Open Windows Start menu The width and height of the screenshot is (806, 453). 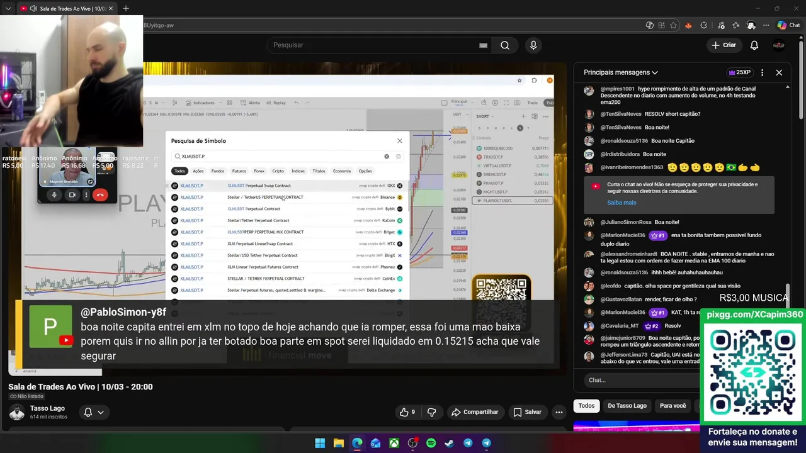(x=320, y=443)
